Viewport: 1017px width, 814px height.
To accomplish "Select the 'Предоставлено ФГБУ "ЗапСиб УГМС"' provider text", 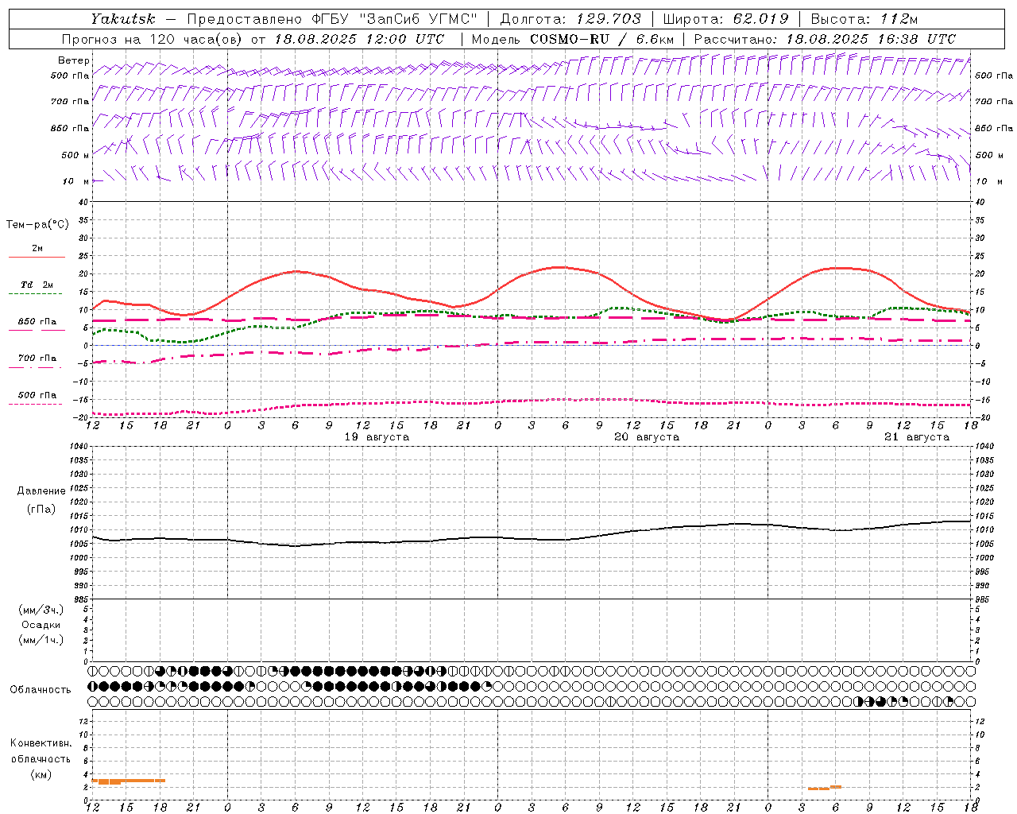I will 332,19.
